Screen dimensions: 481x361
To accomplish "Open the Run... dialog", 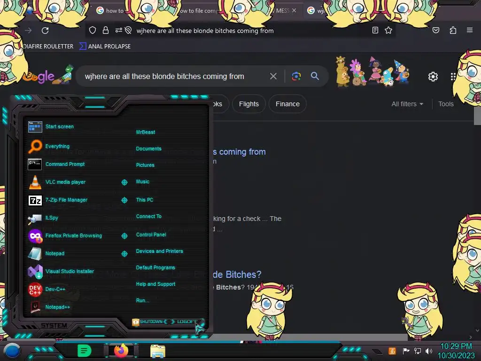I will 142,300.
